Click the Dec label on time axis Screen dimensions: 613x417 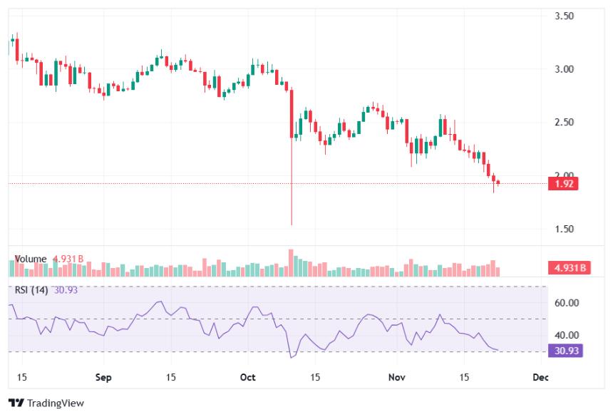coord(540,376)
